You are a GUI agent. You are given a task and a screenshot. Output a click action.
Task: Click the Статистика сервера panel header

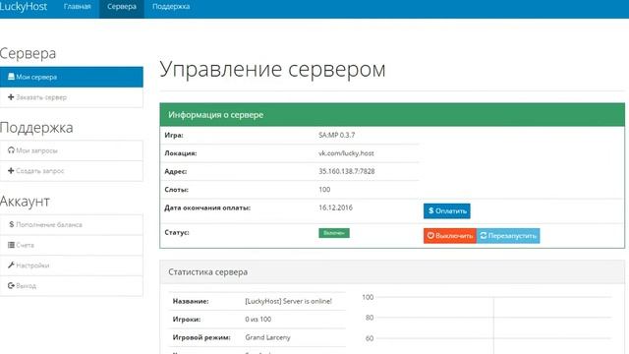click(x=392, y=272)
